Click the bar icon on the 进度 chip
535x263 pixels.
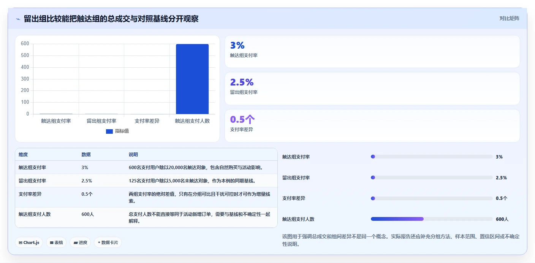[76, 242]
